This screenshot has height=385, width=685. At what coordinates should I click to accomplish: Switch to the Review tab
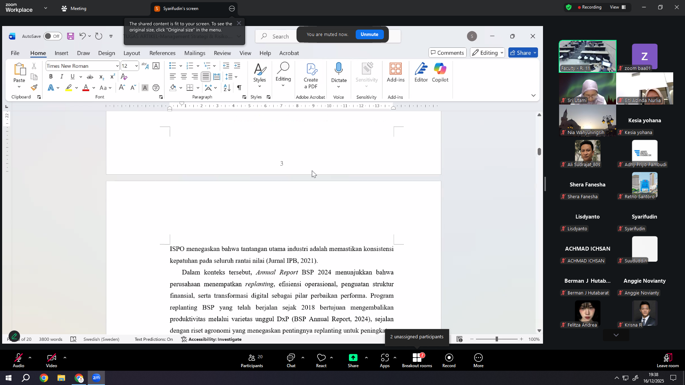(x=222, y=53)
